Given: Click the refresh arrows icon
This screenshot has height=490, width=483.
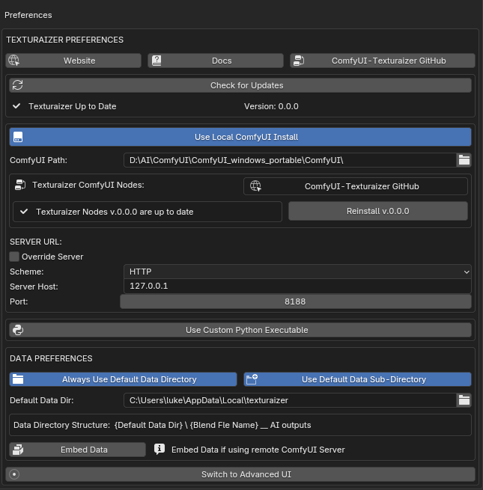Looking at the screenshot, I should click(x=17, y=85).
